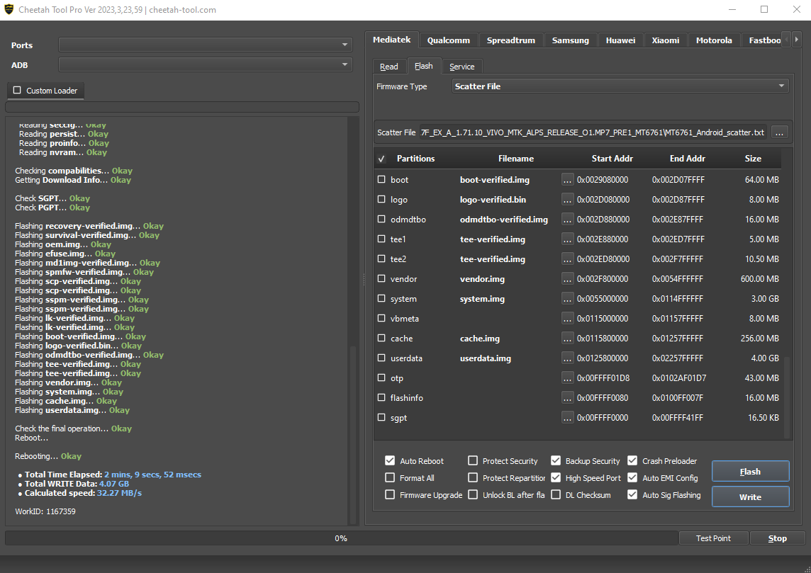811x573 pixels.
Task: Check the vendor partition checkbox
Action: (381, 278)
